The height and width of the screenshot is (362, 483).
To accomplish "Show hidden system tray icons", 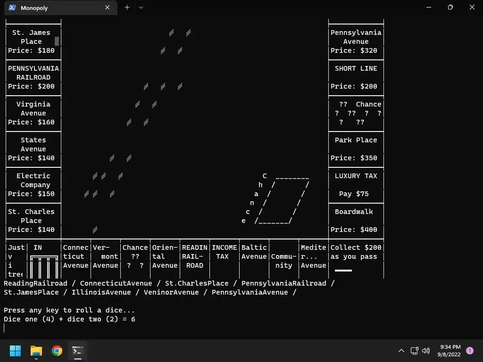I will [401, 351].
